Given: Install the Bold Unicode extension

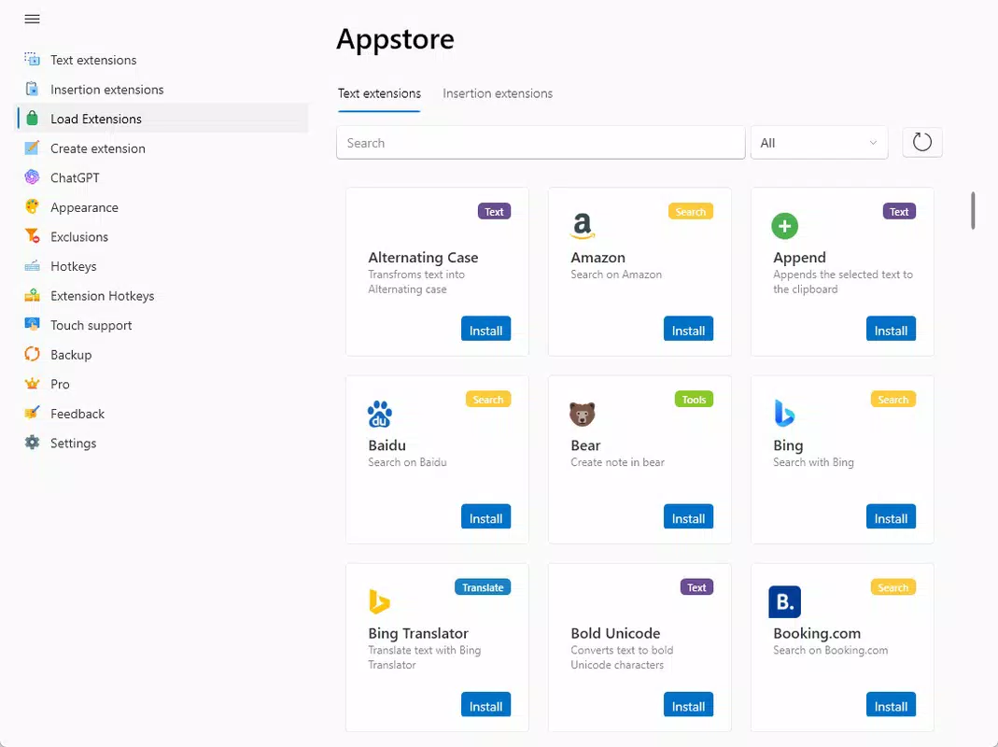Looking at the screenshot, I should point(688,704).
